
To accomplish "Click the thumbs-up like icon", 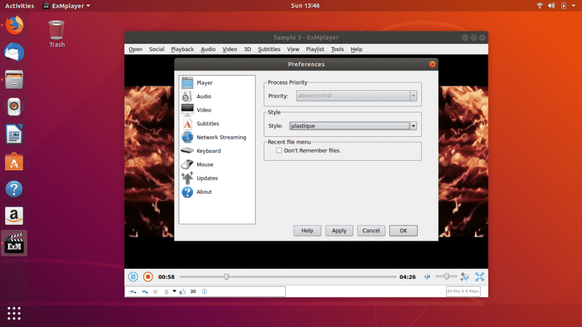I will tap(182, 291).
